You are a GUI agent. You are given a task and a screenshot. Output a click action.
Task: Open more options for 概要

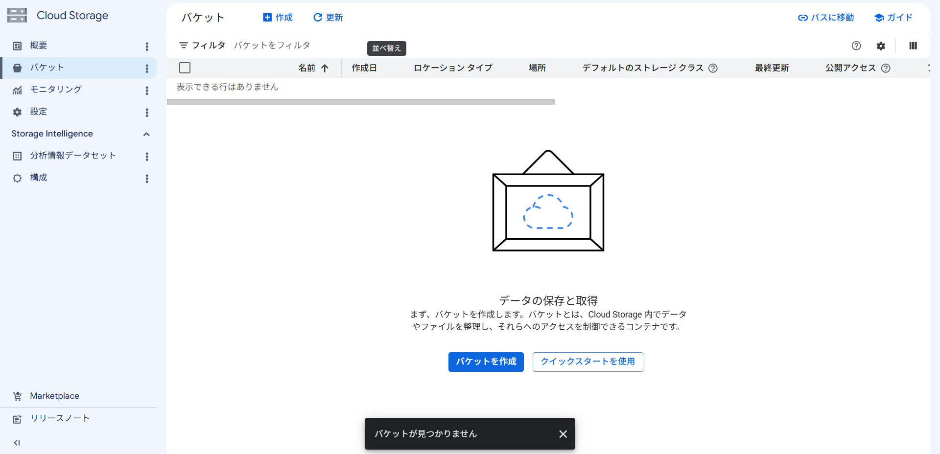click(x=147, y=46)
